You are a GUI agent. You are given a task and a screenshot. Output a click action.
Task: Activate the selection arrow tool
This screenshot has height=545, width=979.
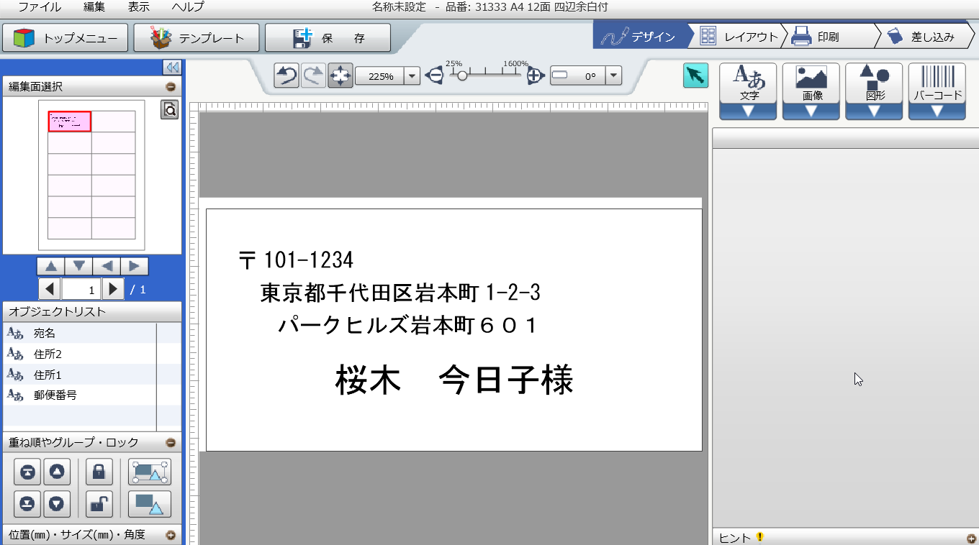tap(695, 75)
